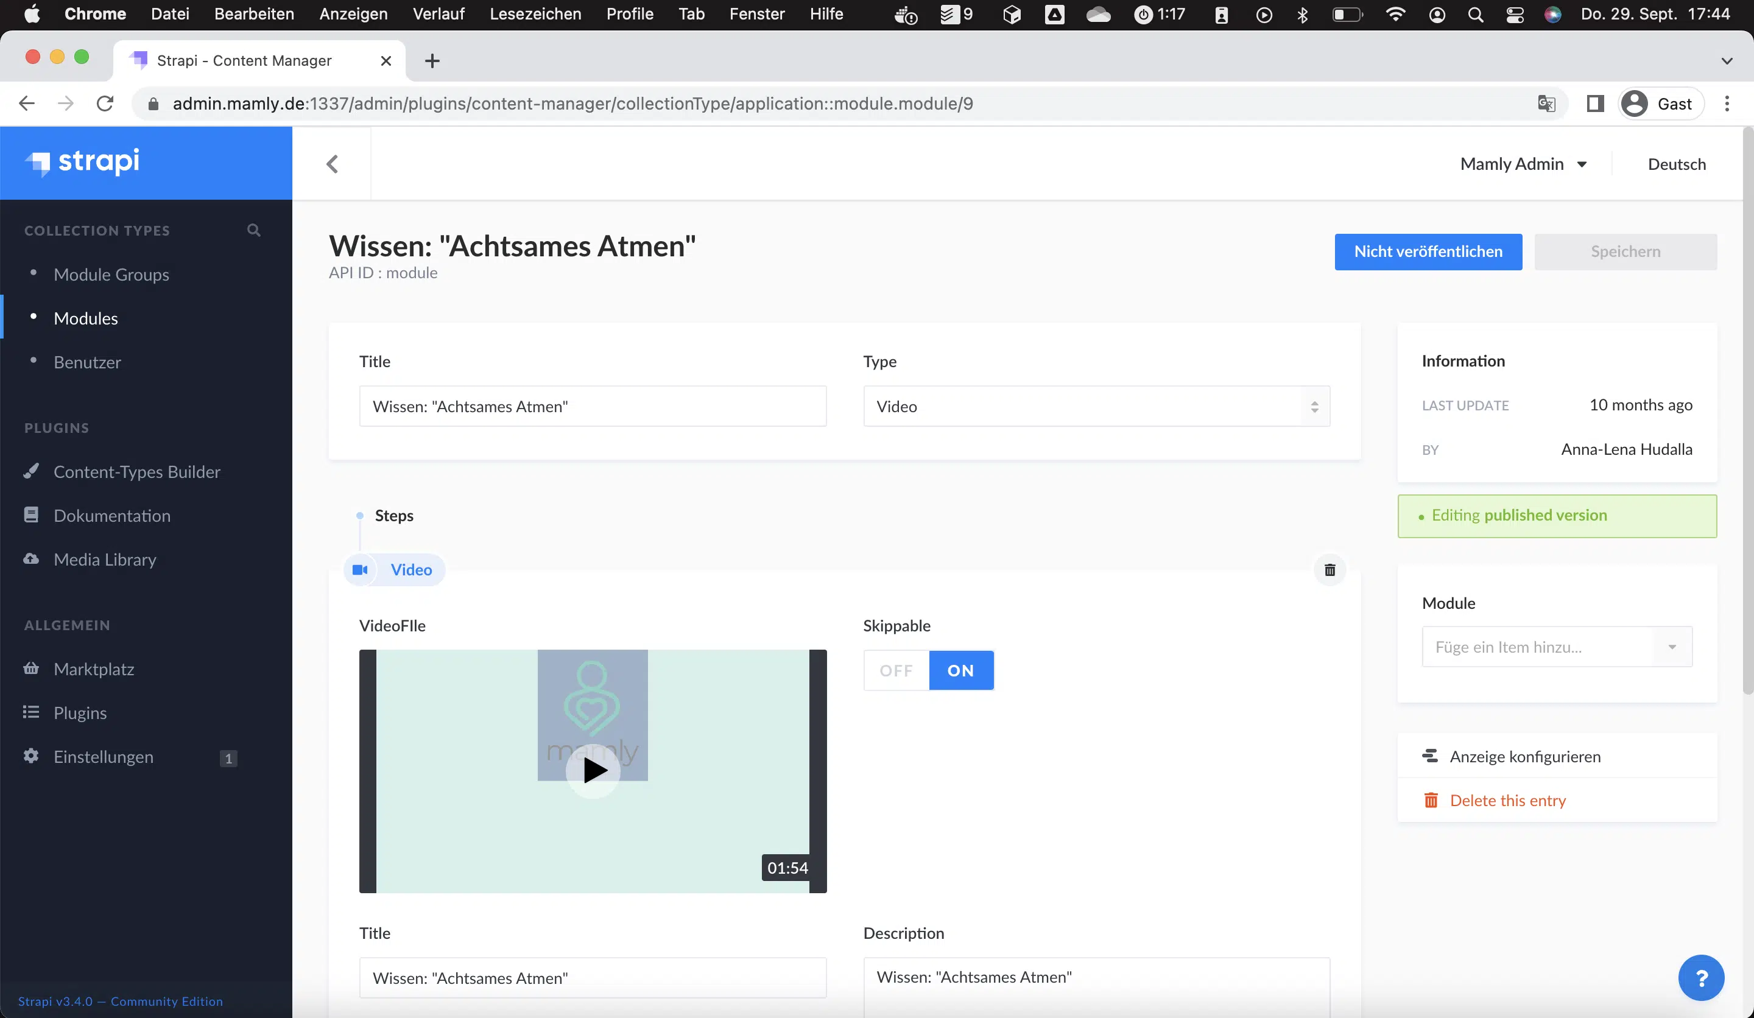This screenshot has height=1018, width=1754.
Task: Click the red trash icon for deleting entry
Action: (1431, 800)
